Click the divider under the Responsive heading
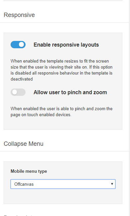 pyautogui.click(x=65, y=22)
